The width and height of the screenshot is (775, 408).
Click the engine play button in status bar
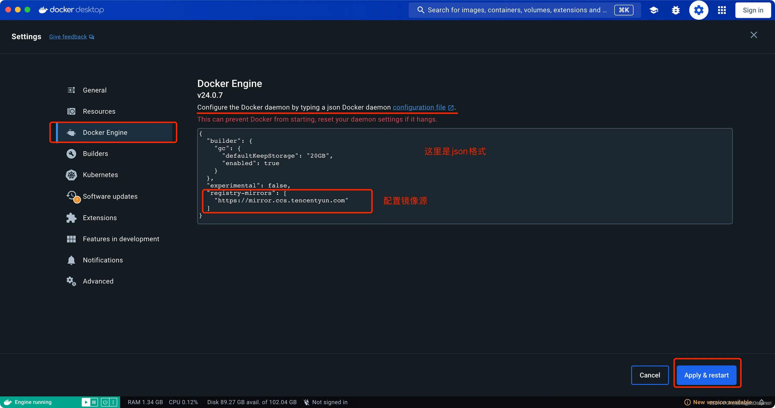click(86, 402)
